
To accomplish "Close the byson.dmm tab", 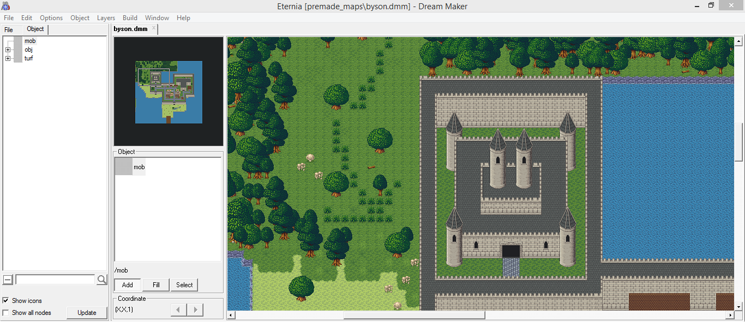I will pyautogui.click(x=153, y=28).
